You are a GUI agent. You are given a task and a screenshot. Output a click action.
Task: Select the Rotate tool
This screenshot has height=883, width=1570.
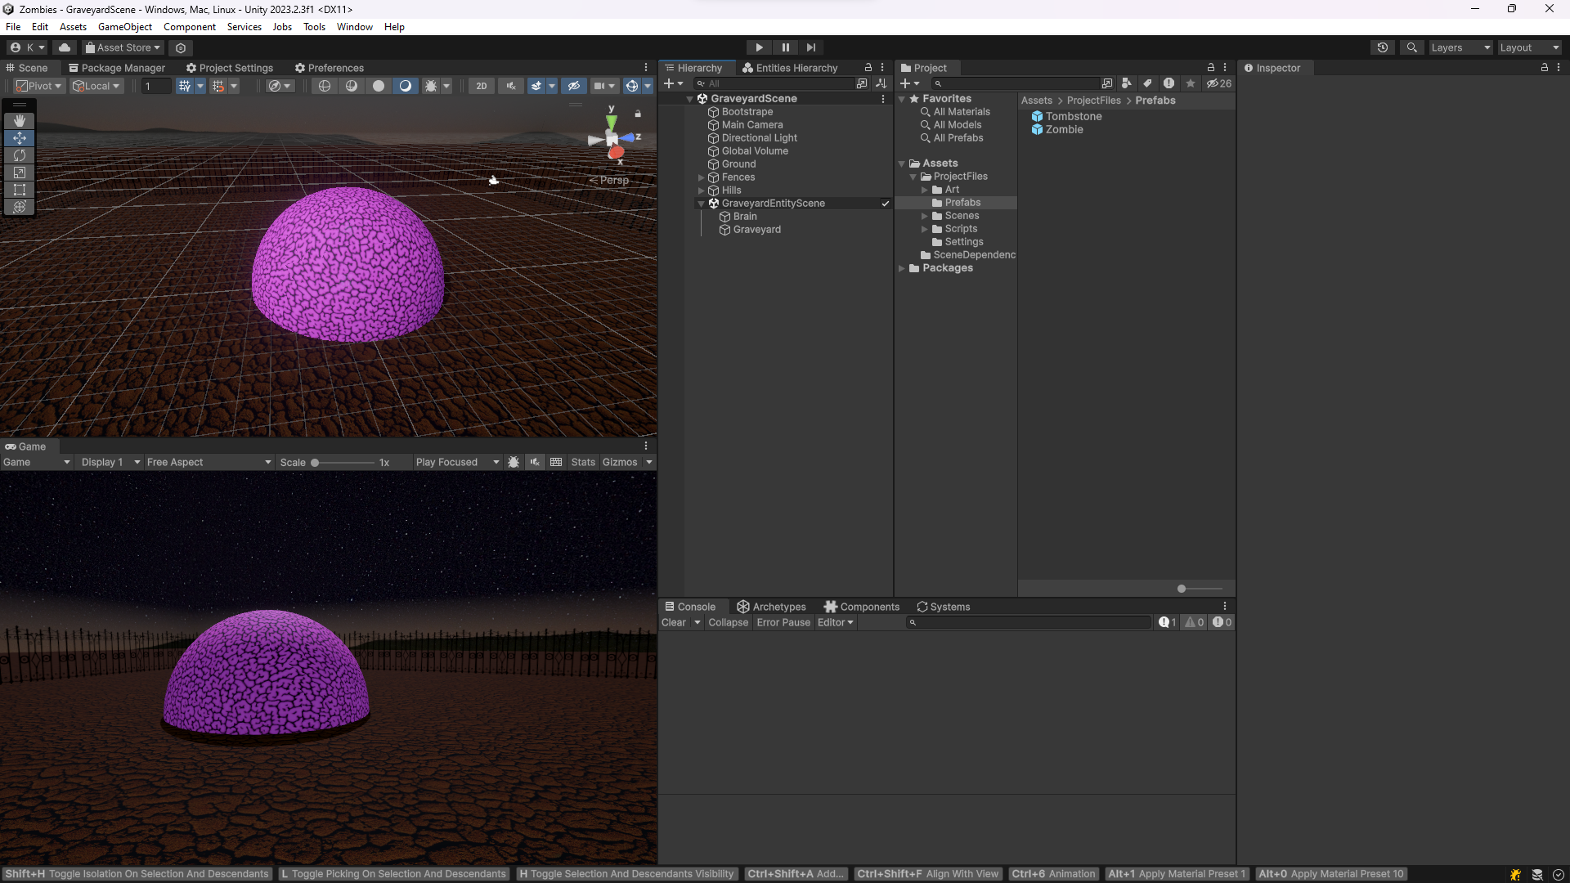tap(20, 155)
